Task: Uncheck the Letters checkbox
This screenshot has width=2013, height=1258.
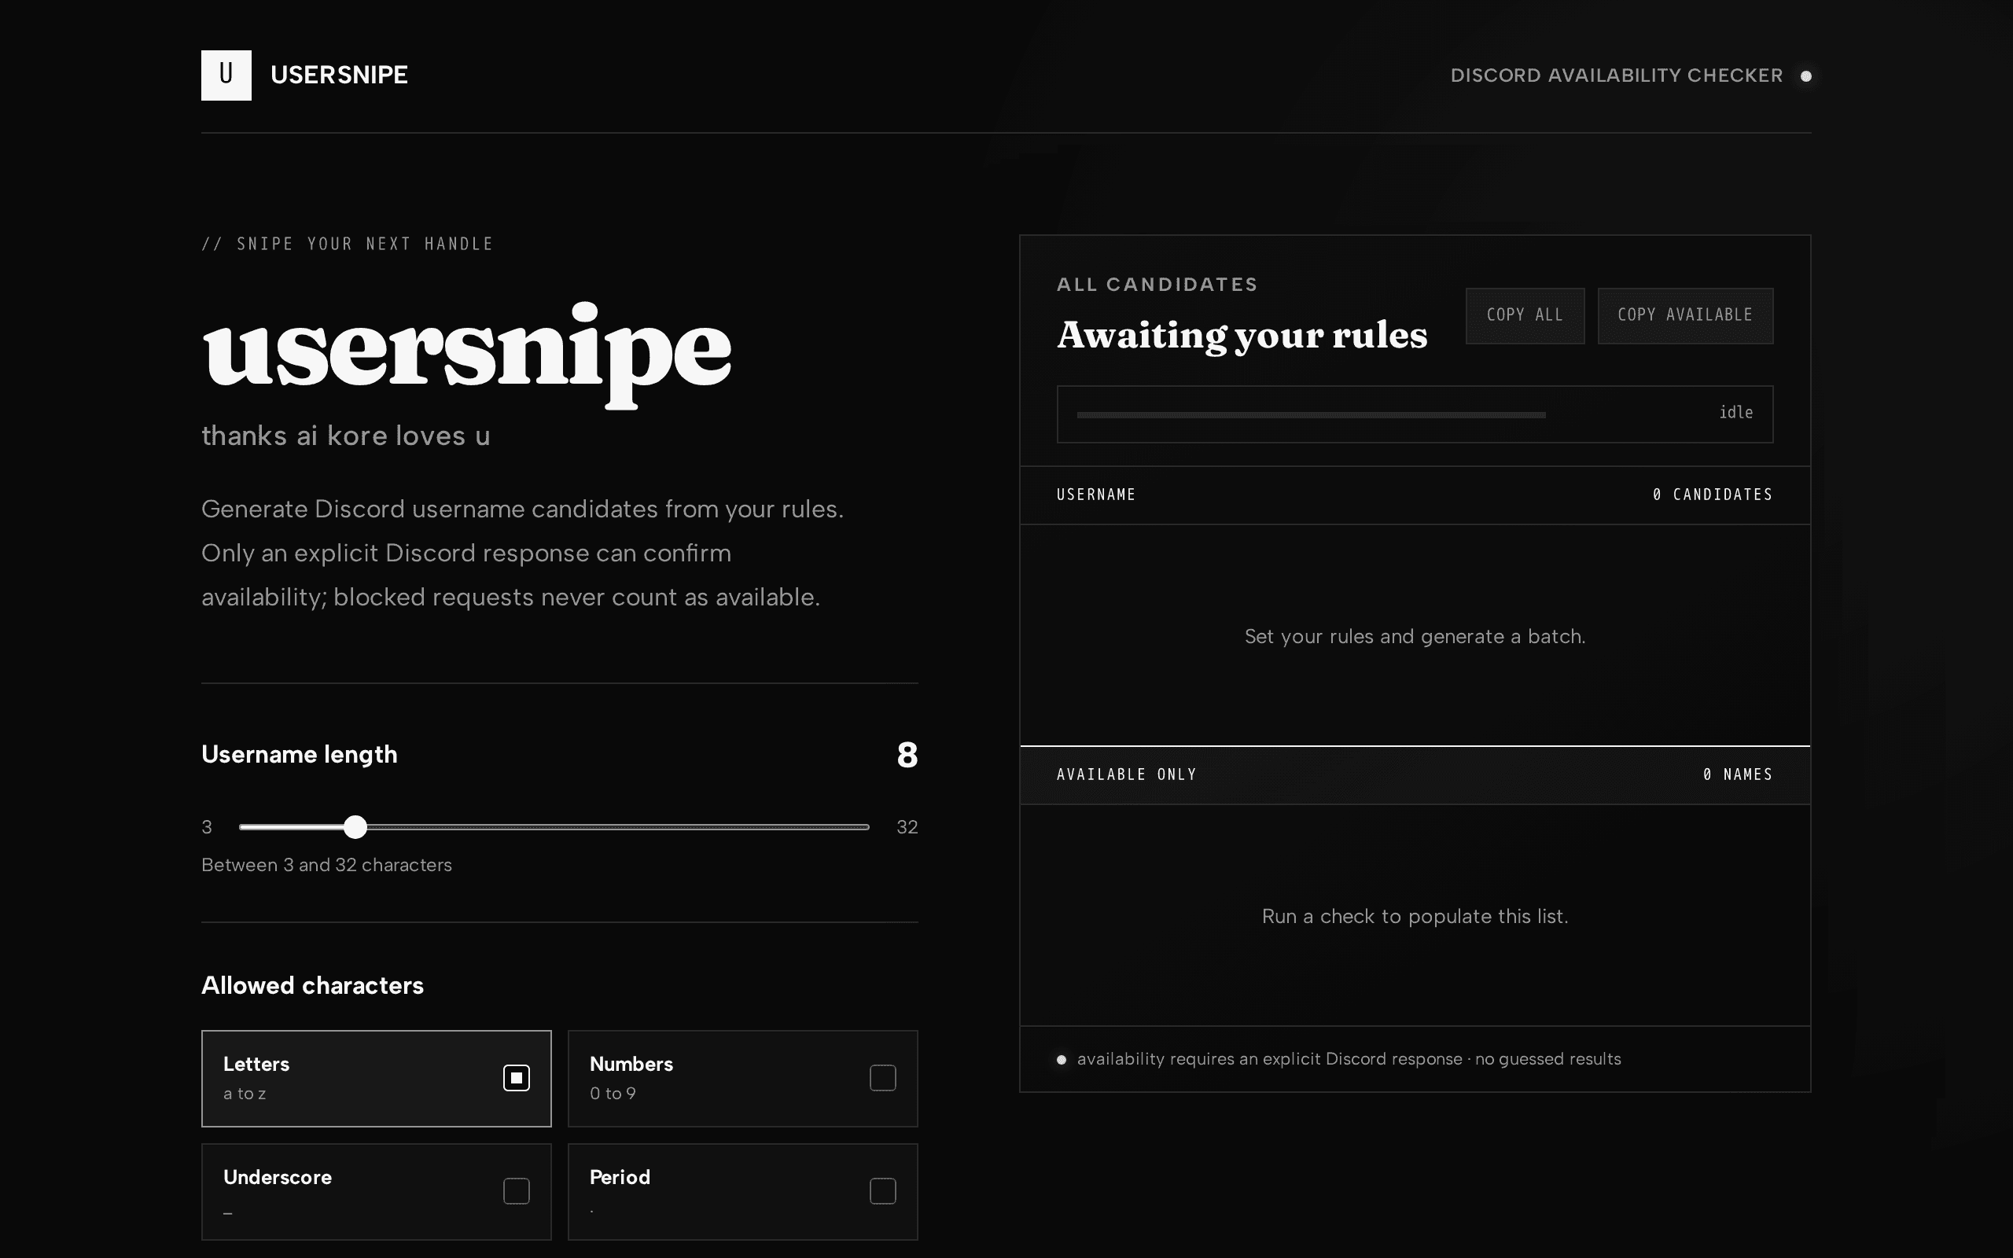Action: click(x=517, y=1078)
